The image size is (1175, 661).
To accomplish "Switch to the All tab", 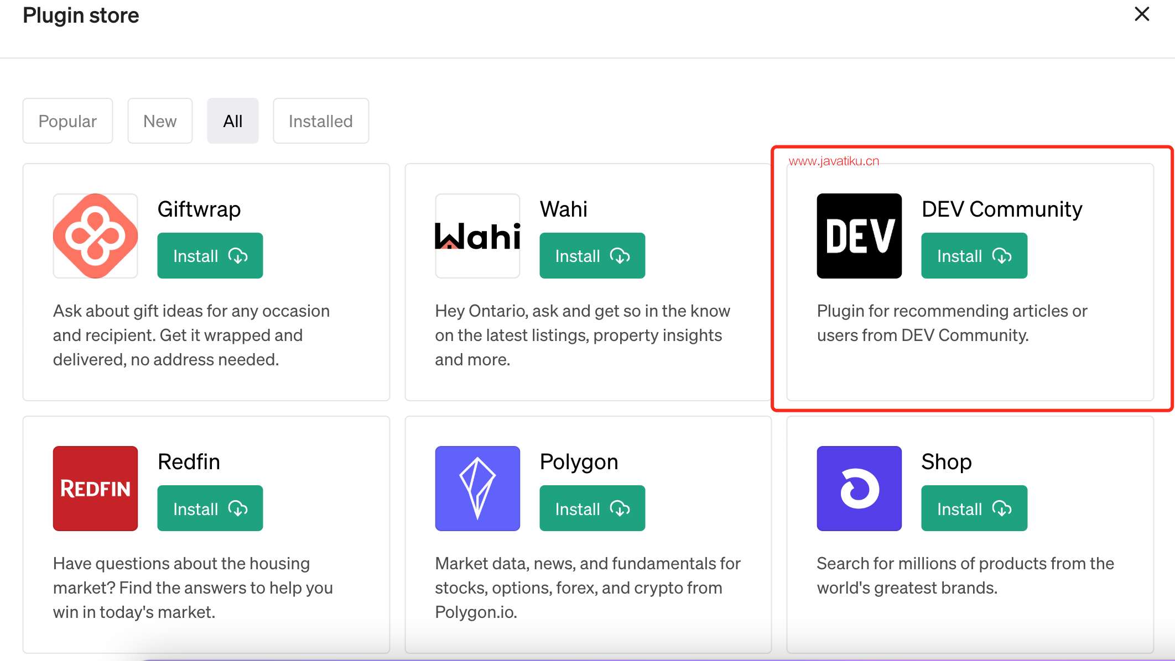I will click(x=232, y=121).
